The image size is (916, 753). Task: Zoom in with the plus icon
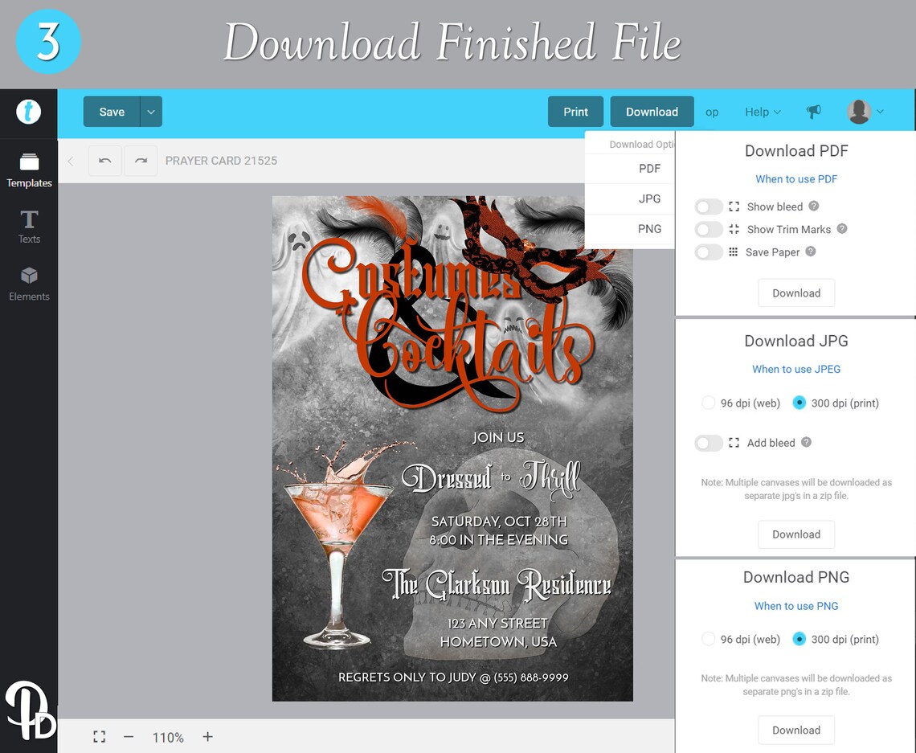click(207, 737)
